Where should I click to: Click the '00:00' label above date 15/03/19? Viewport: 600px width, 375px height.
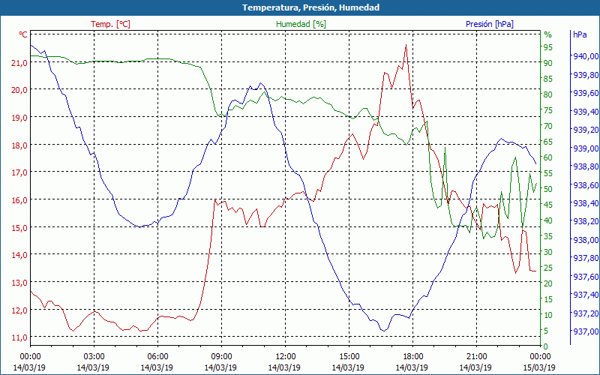(x=540, y=357)
